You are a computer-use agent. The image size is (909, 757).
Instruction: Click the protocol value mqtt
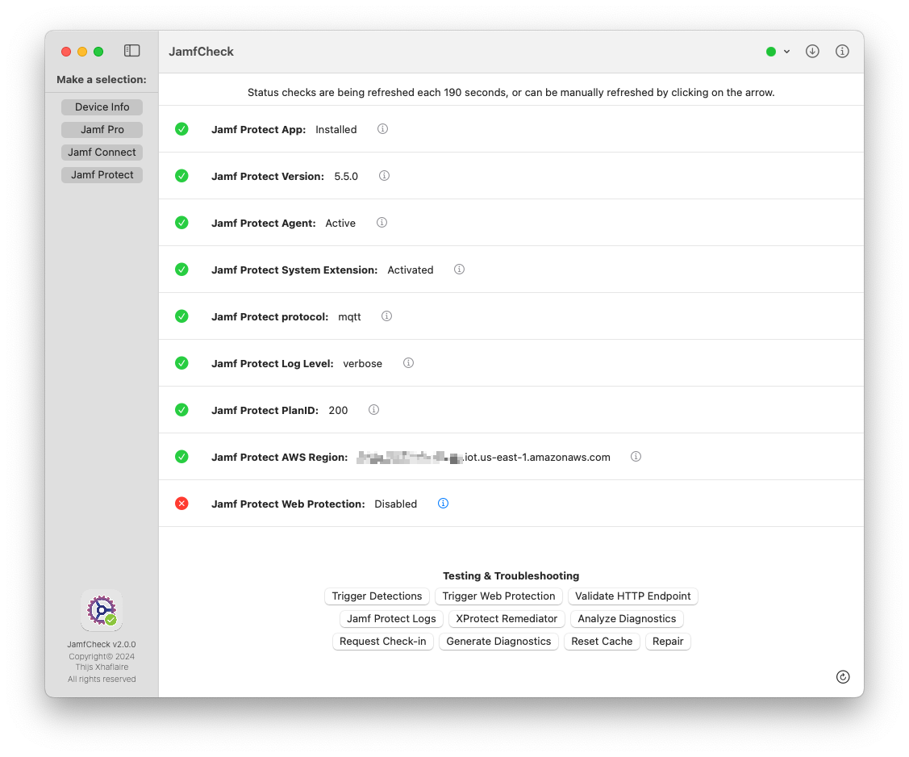coord(349,316)
